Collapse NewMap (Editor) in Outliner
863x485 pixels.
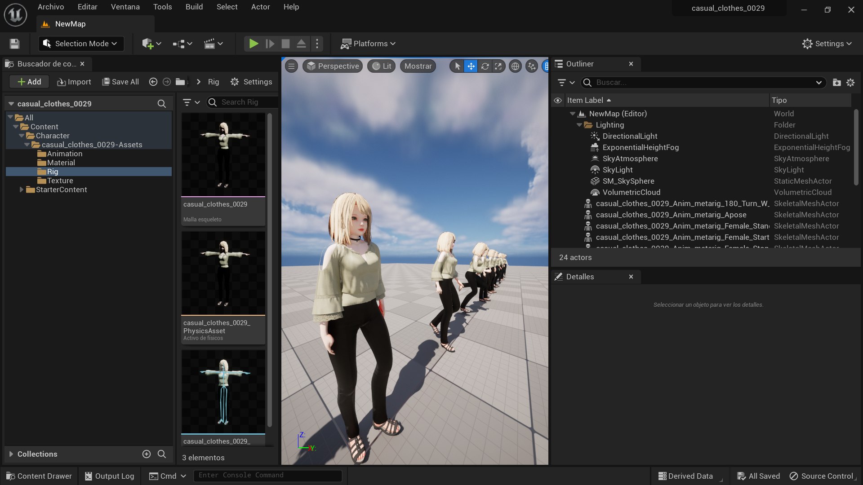click(x=573, y=114)
